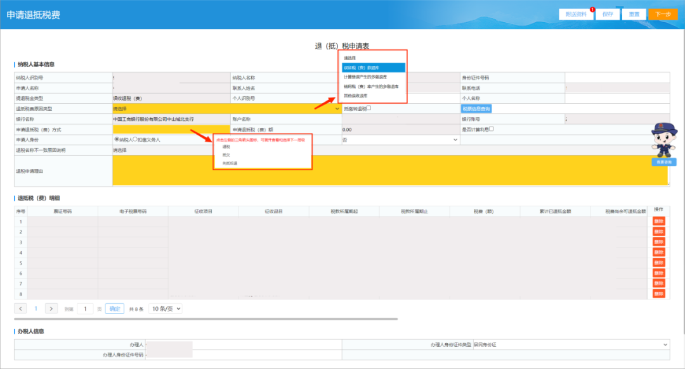The height and width of the screenshot is (369, 685).
Task: Click the 重置 reset button
Action: tap(634, 15)
